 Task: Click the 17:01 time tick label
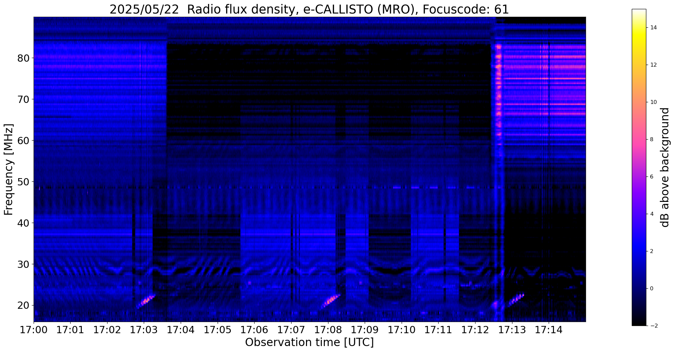coord(70,330)
